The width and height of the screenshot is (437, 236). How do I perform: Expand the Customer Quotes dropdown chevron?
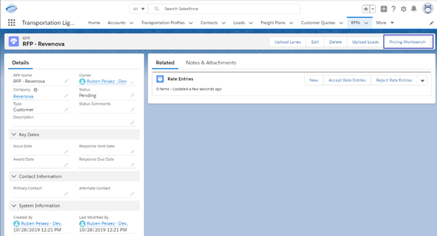click(x=341, y=23)
